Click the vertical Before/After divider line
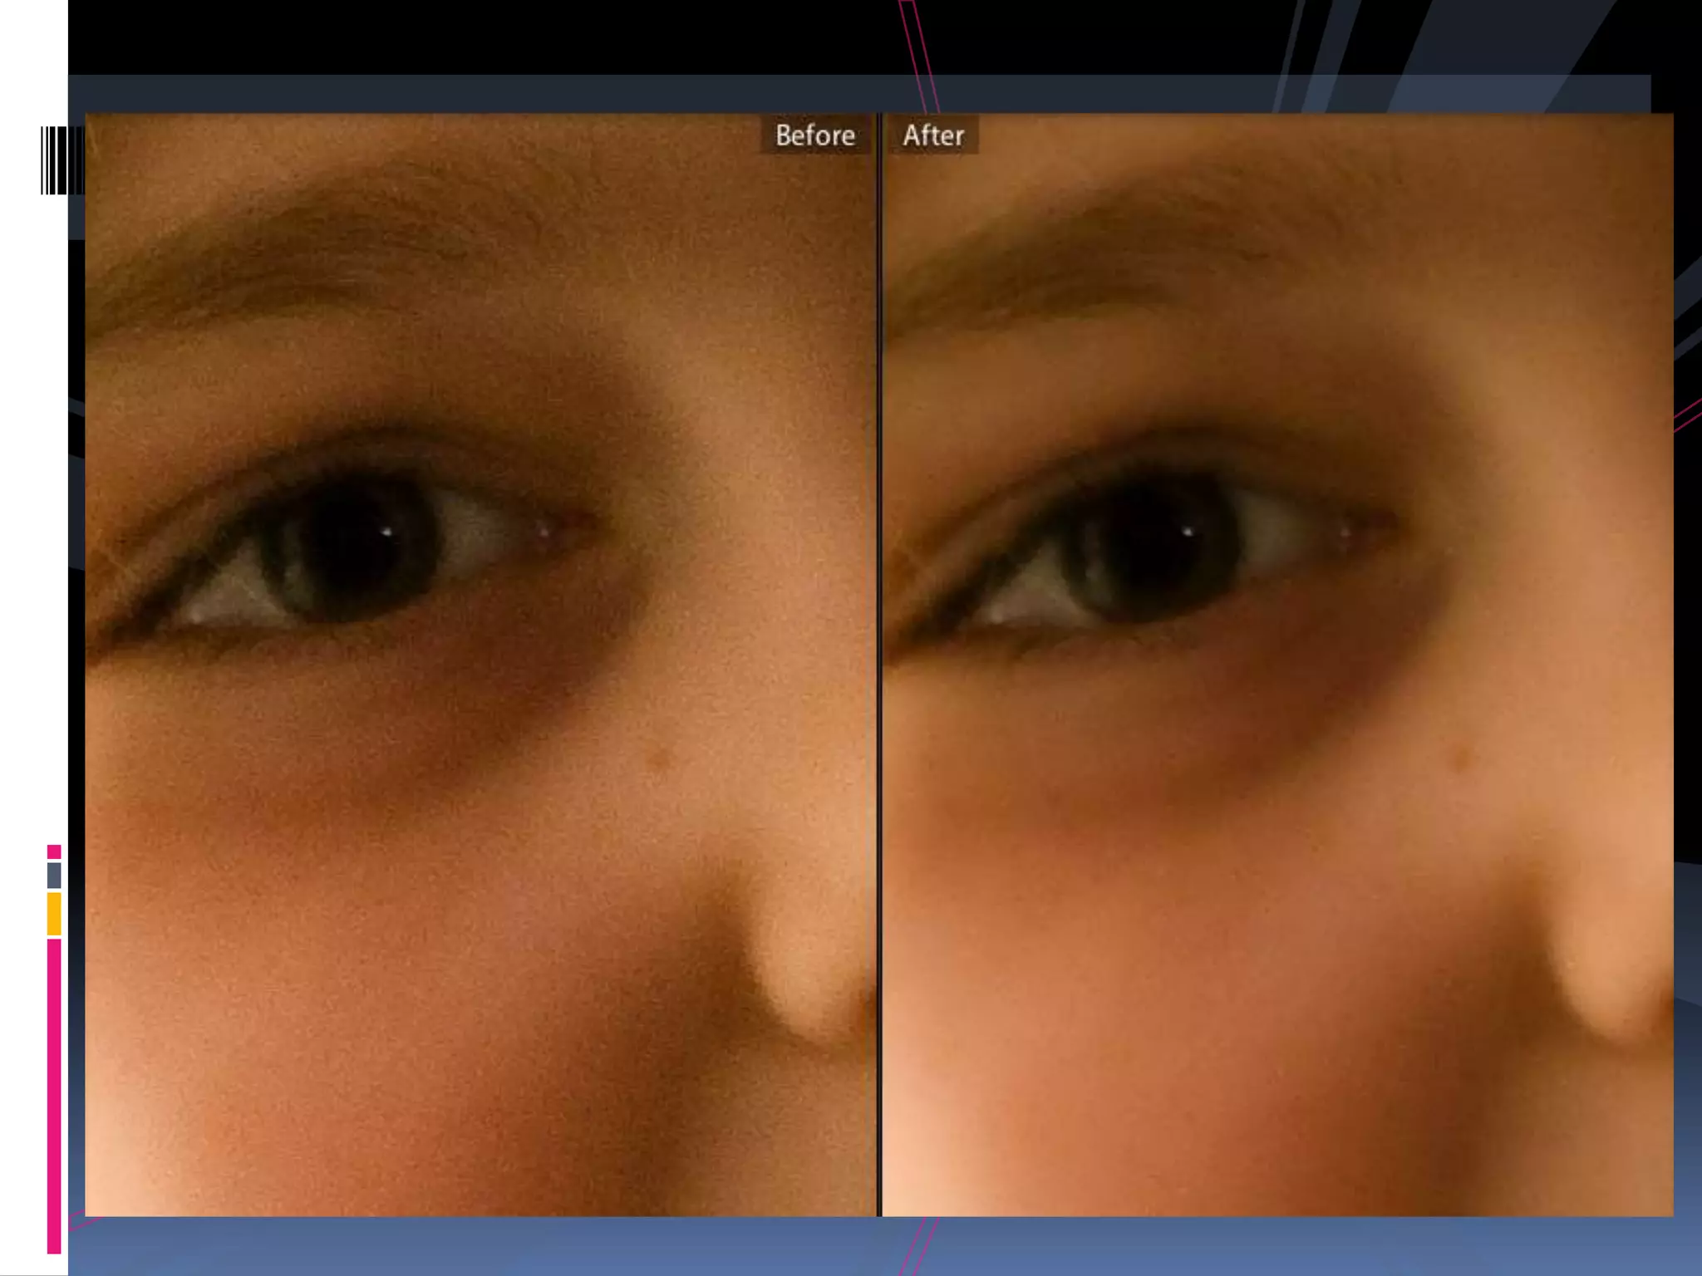This screenshot has height=1276, width=1702. click(878, 665)
